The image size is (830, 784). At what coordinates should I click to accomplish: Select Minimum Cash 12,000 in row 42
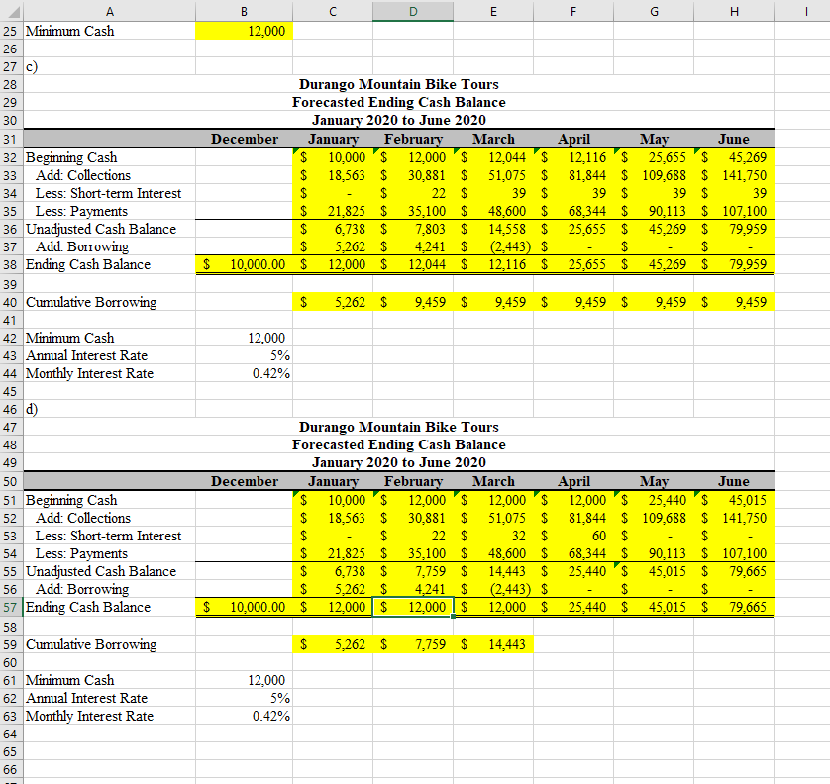pos(244,338)
